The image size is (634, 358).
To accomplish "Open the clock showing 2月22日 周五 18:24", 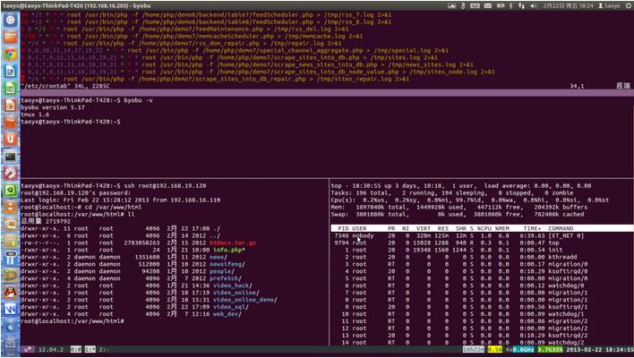I will point(568,5).
